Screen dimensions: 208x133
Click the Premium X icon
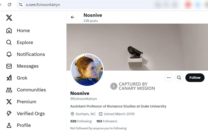9,102
